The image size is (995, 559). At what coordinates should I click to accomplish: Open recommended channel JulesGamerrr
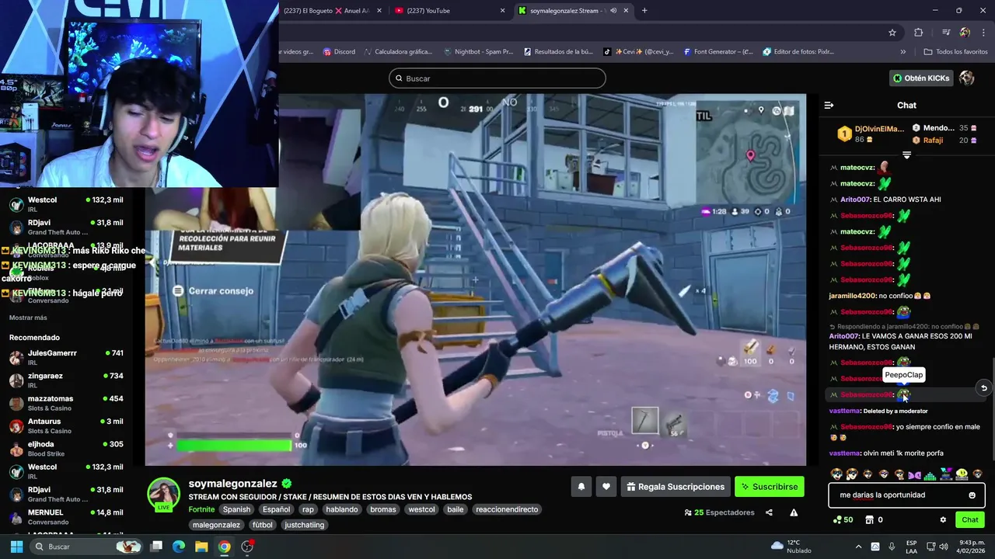tap(65, 357)
